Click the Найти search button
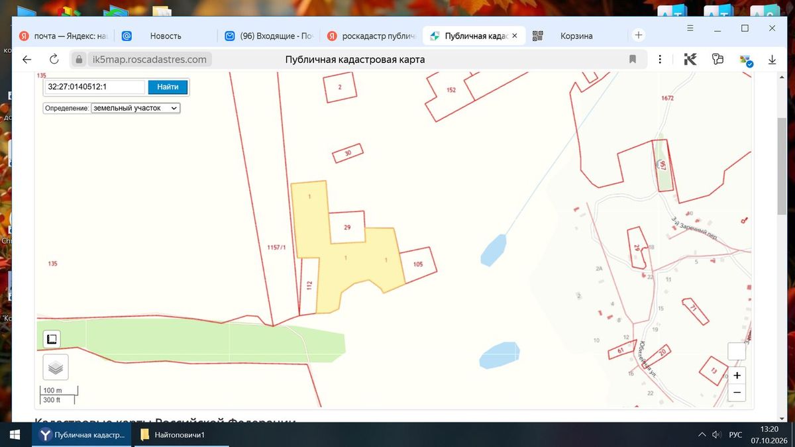 point(168,87)
